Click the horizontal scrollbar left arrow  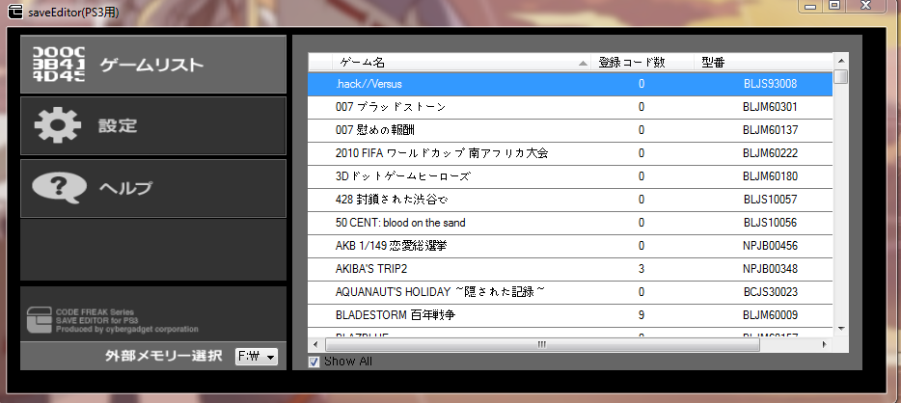[315, 344]
